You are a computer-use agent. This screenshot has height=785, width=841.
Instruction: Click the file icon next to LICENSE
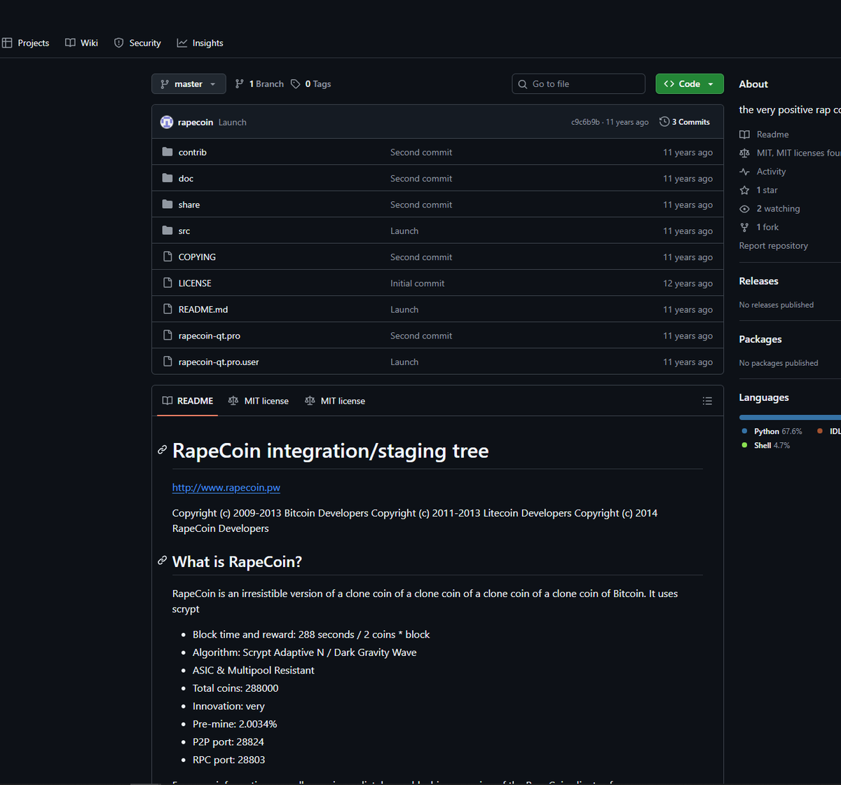click(167, 283)
